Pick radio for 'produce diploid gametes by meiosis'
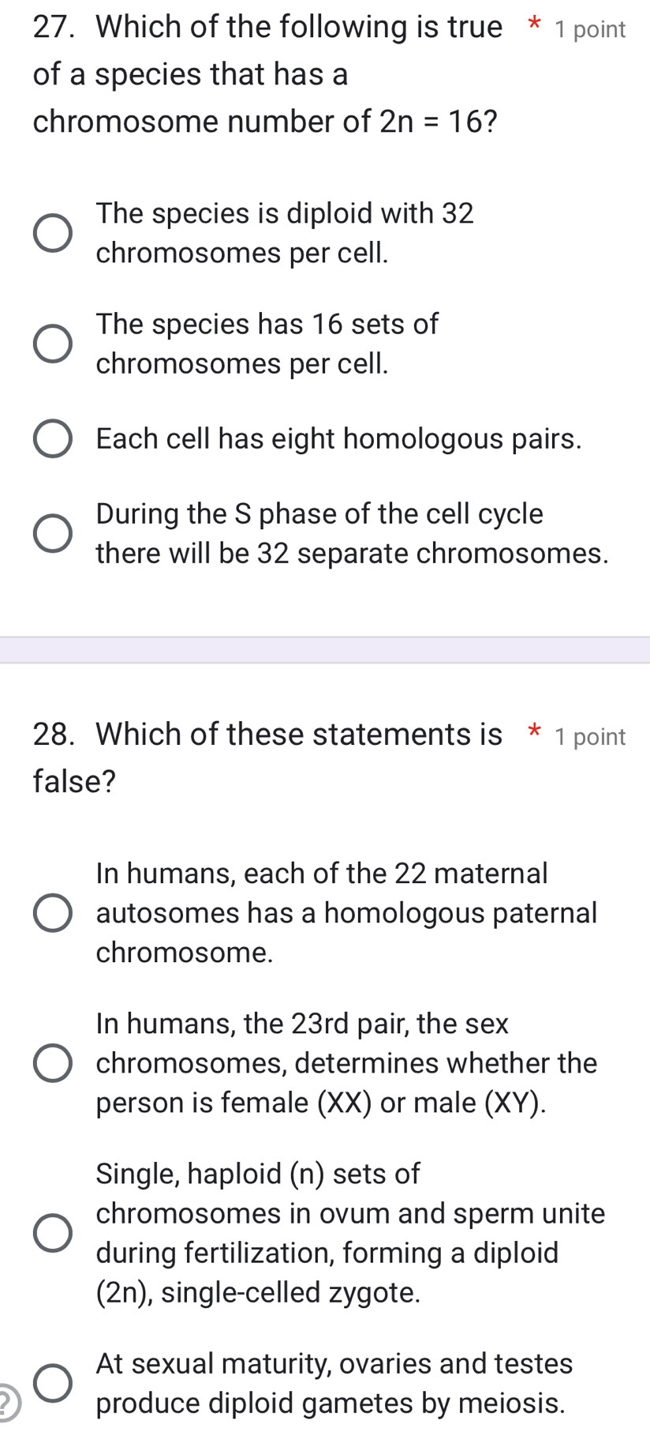 point(53,1383)
